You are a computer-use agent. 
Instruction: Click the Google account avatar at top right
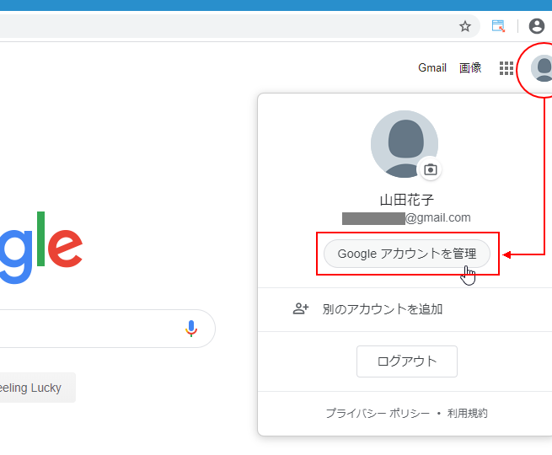tap(542, 68)
